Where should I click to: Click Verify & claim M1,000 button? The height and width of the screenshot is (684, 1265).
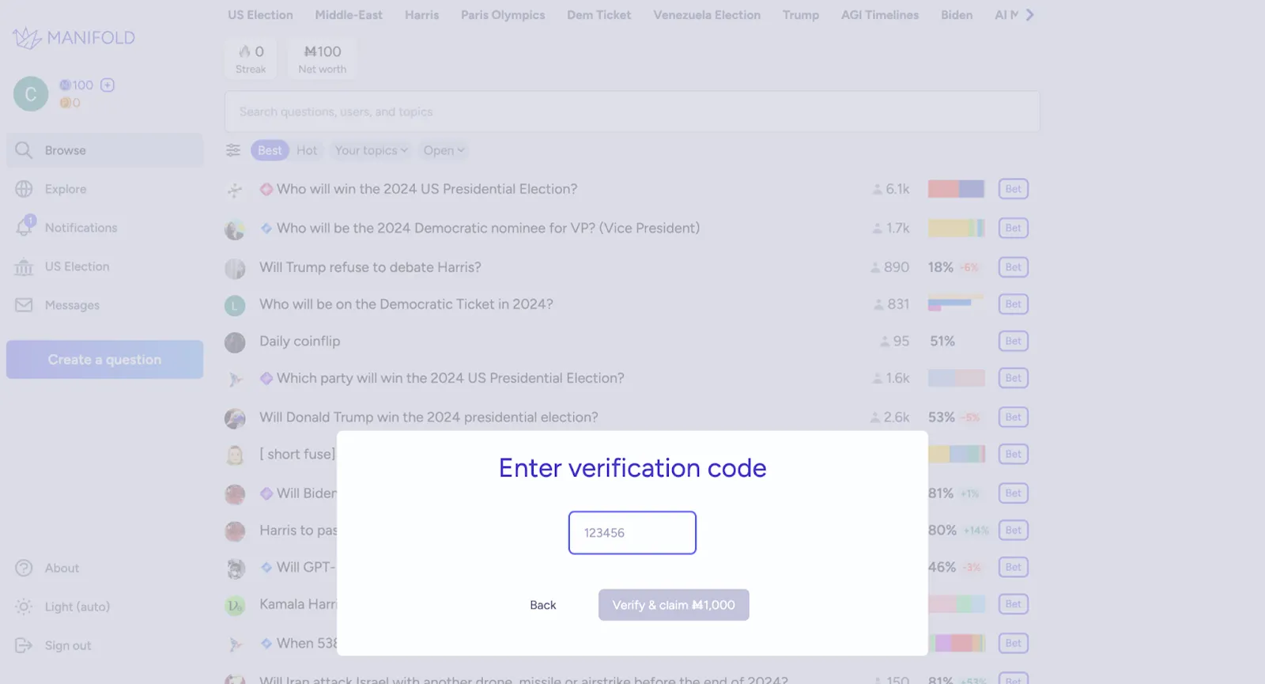tap(674, 605)
